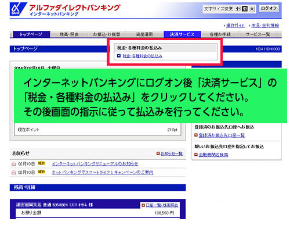This screenshot has height=225, width=290.
Task: Select the サービス一覧 tab
Action: coord(258,34)
